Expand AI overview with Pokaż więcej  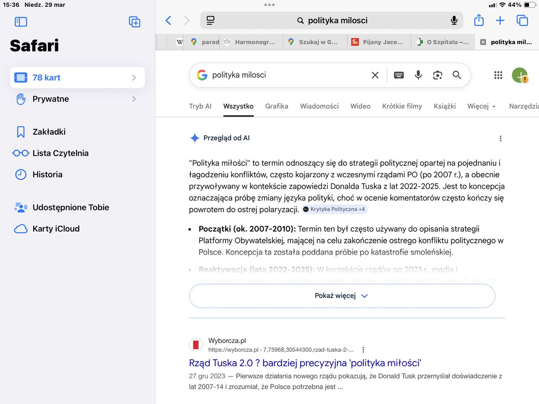pyautogui.click(x=342, y=296)
